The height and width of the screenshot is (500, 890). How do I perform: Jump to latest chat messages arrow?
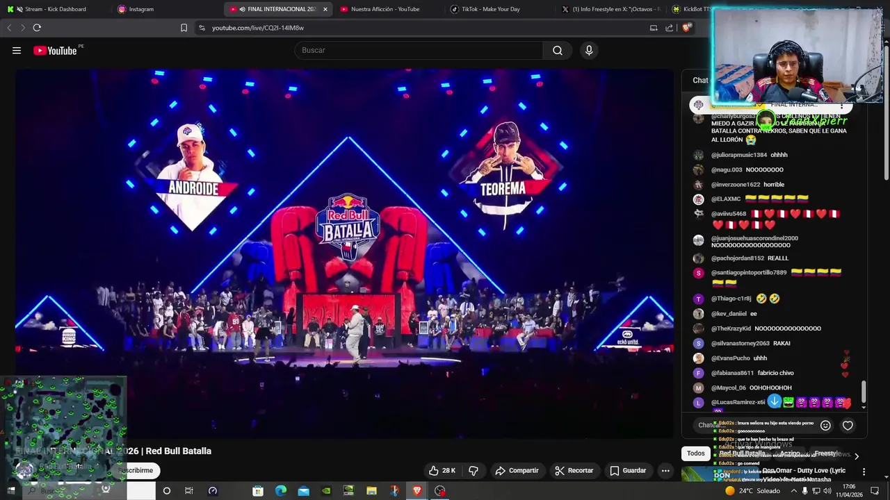[774, 401]
